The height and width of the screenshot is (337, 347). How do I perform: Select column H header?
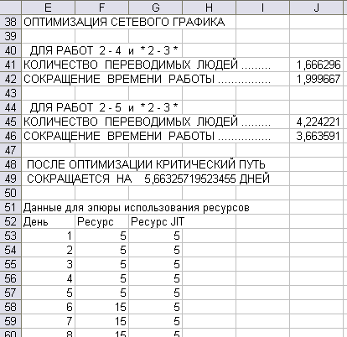point(209,8)
